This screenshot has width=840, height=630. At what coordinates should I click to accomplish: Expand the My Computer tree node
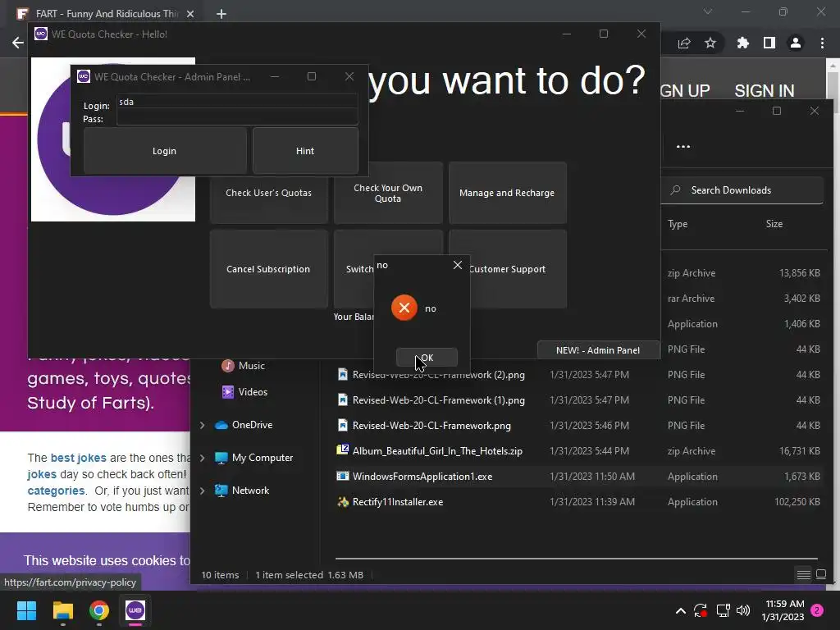pyautogui.click(x=202, y=458)
